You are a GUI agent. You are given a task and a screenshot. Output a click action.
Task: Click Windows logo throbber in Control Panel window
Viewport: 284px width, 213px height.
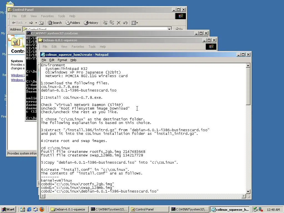pyautogui.click(x=180, y=16)
